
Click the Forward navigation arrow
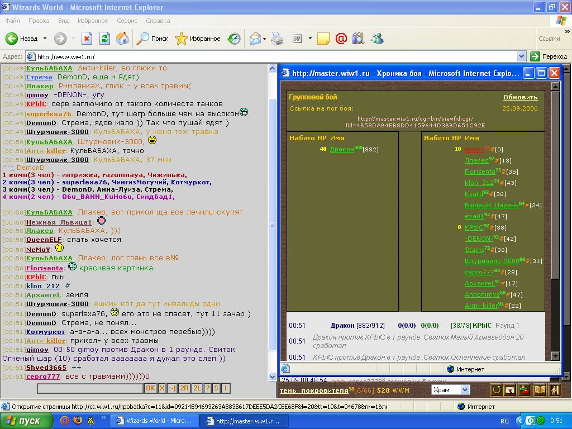(60, 39)
